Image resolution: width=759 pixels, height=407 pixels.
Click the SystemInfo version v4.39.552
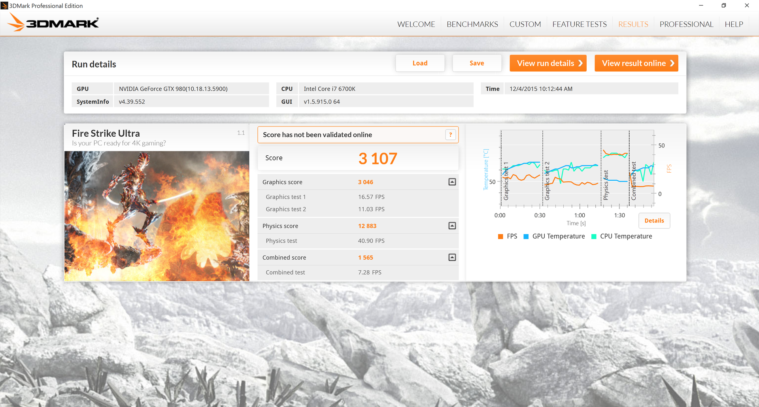coord(132,102)
